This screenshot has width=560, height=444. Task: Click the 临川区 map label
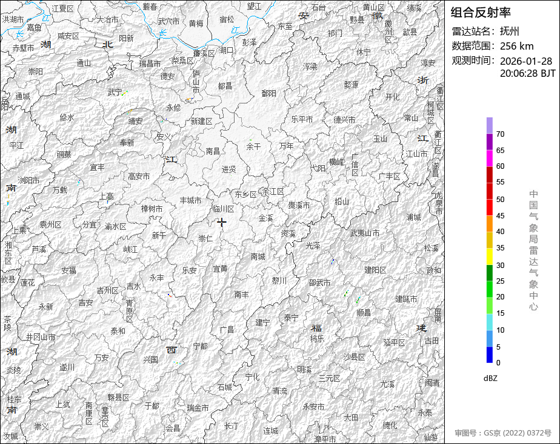point(223,209)
